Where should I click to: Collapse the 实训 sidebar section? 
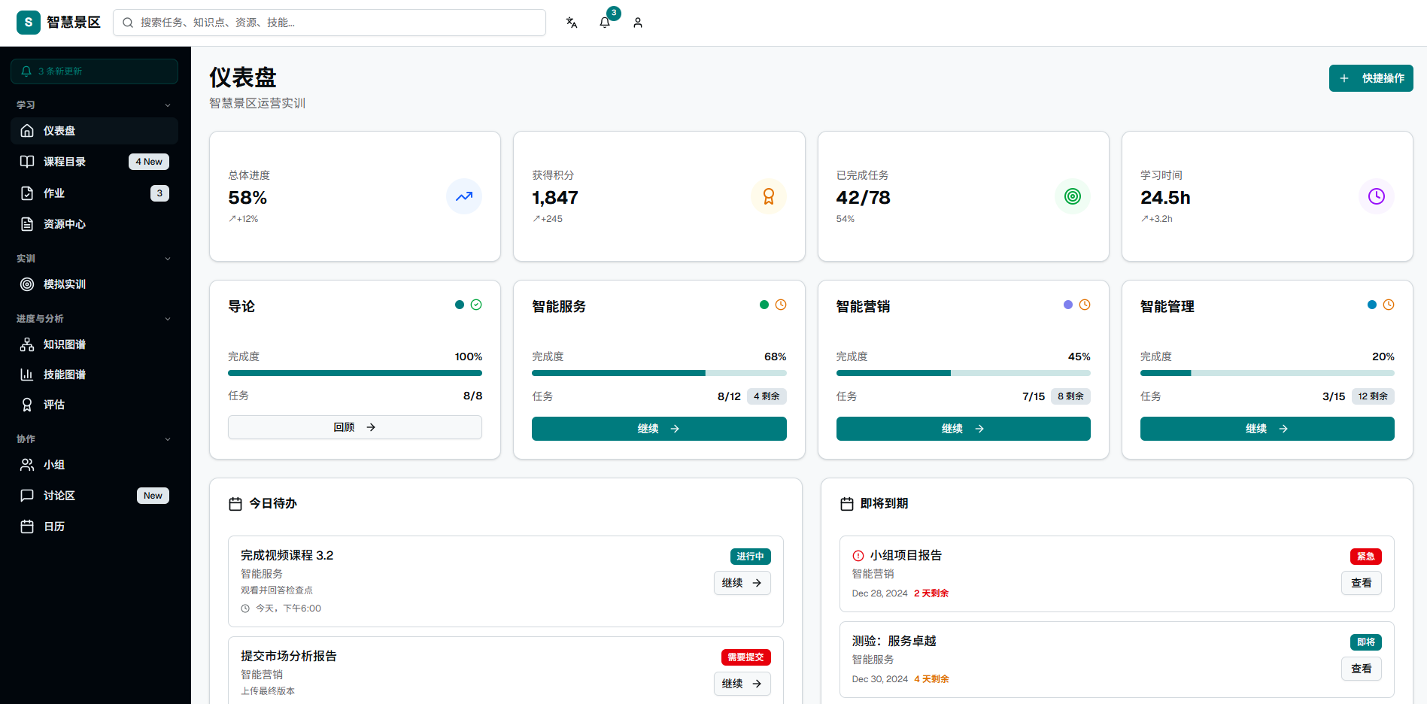click(168, 259)
